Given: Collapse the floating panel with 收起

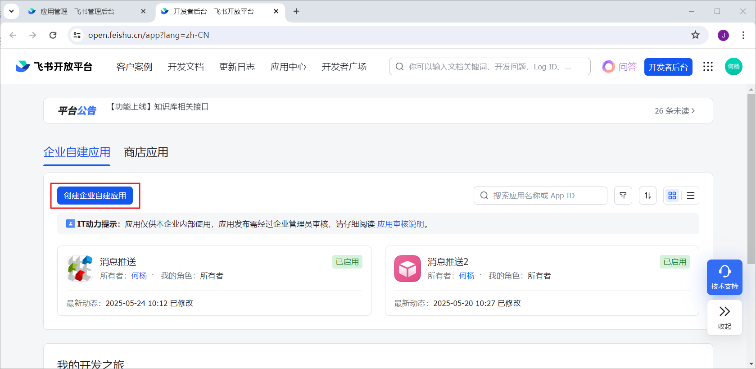Looking at the screenshot, I should click(x=724, y=318).
